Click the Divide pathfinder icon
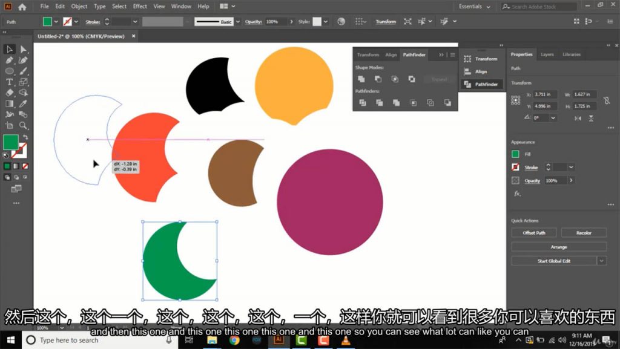620x349 pixels. 362,103
